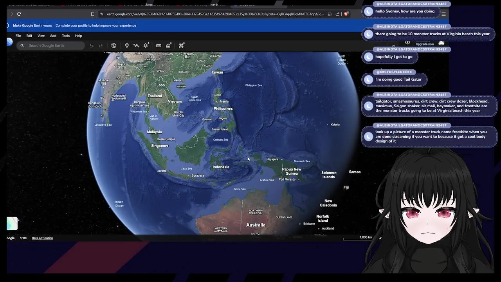Click the magnifier icon in the search box

click(22, 45)
